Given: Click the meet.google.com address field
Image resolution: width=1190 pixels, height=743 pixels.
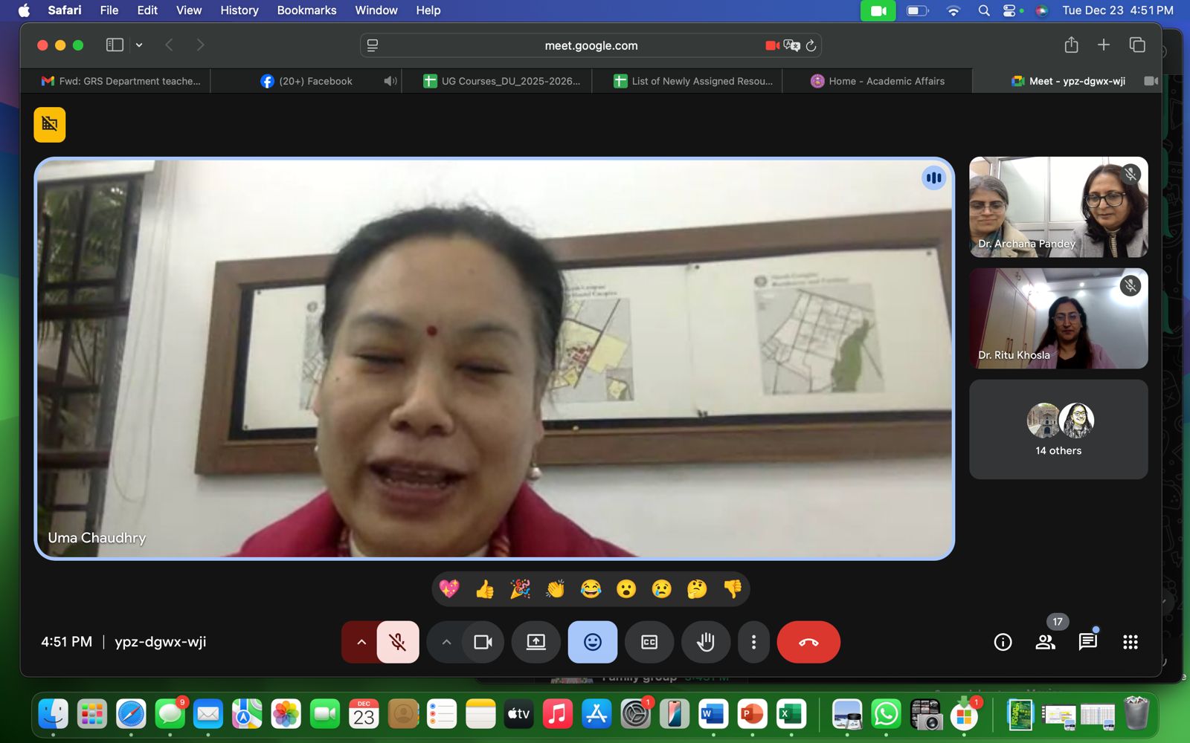Looking at the screenshot, I should click(591, 45).
